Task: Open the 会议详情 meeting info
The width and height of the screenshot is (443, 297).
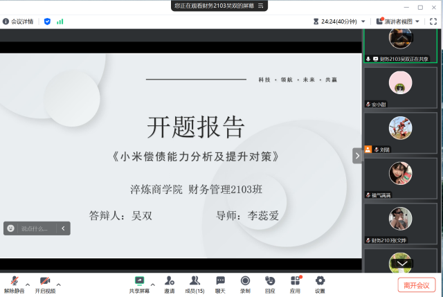Action: pos(18,21)
